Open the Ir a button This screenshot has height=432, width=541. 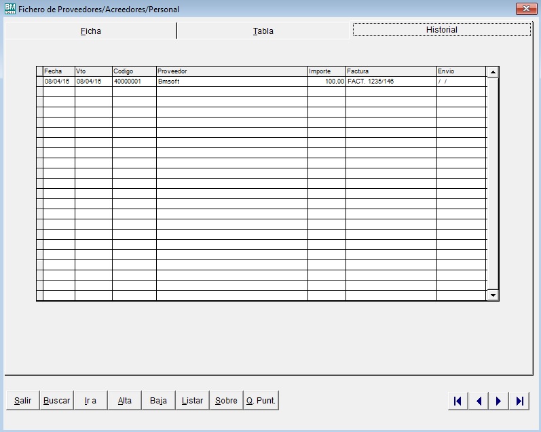click(x=90, y=401)
